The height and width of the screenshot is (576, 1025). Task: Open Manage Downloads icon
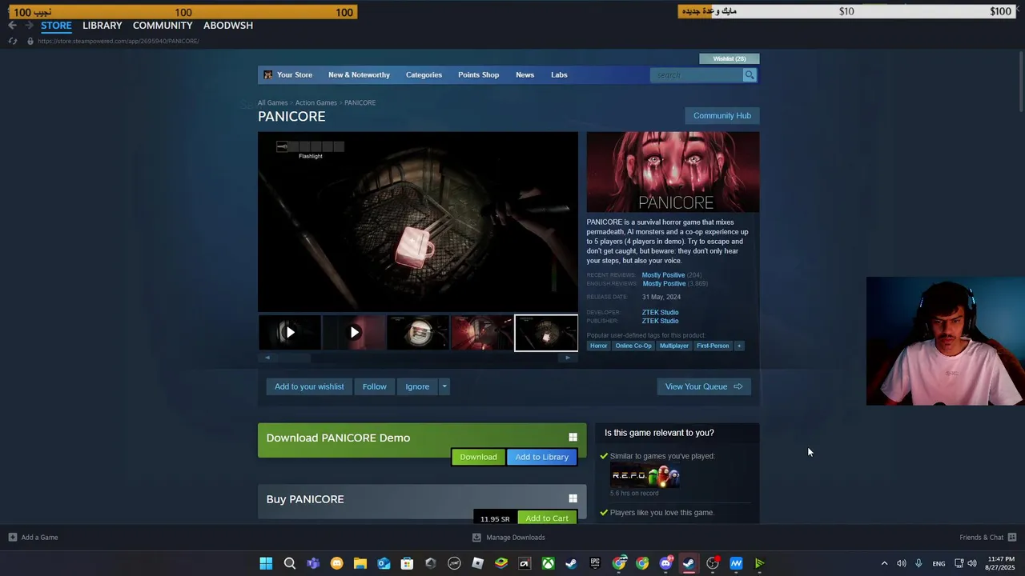point(476,538)
